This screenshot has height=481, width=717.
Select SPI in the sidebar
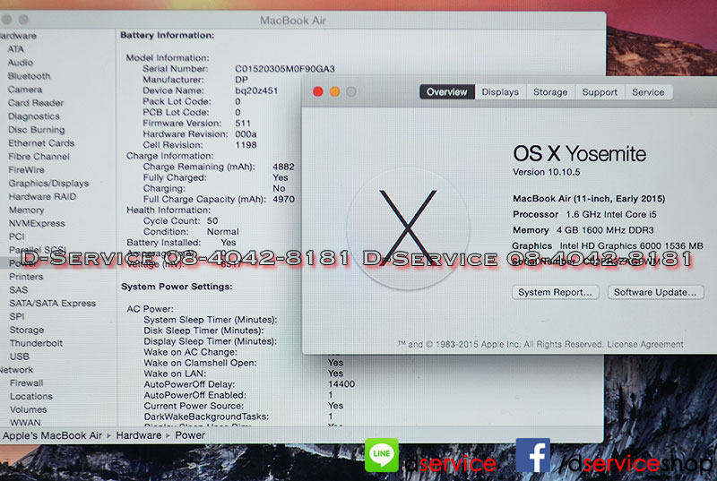coord(16,316)
